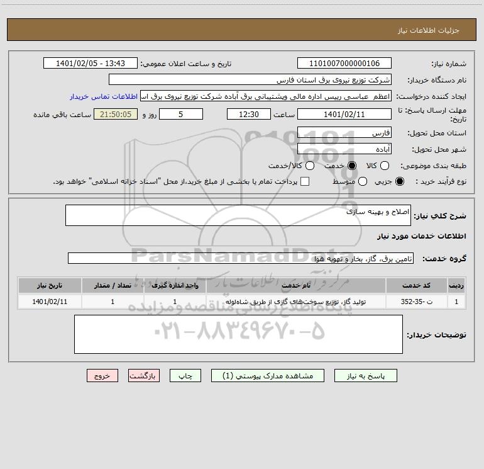484x469 pixels.
Task: Click the table date cell 1401/02/11
Action: (50, 302)
